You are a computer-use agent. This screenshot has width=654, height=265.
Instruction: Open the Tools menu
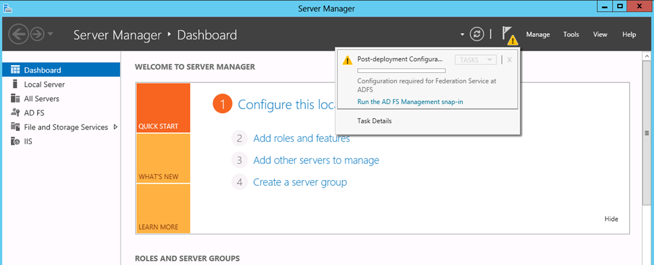click(x=571, y=34)
